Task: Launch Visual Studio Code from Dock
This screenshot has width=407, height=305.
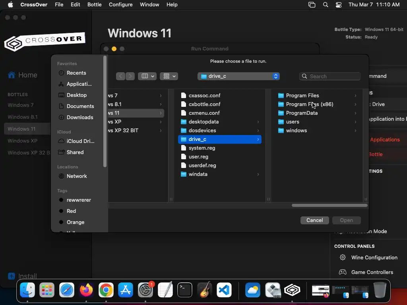Action: tap(224, 290)
